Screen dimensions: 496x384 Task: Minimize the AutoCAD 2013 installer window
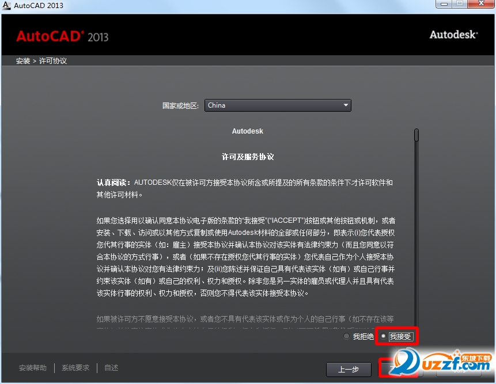point(444,4)
